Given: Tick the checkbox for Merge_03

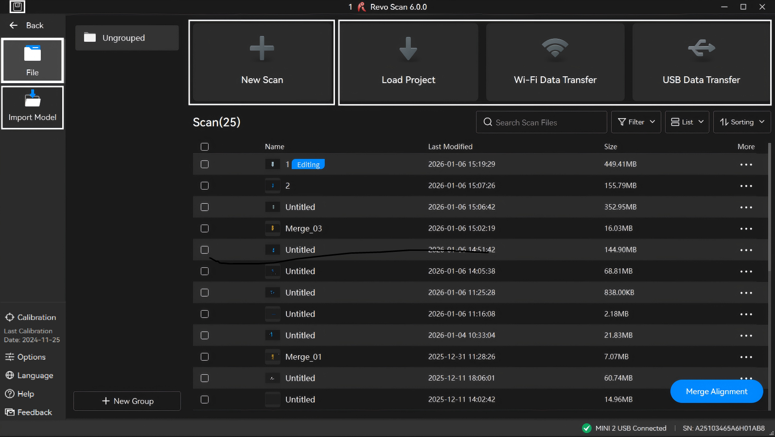Looking at the screenshot, I should click(x=205, y=228).
